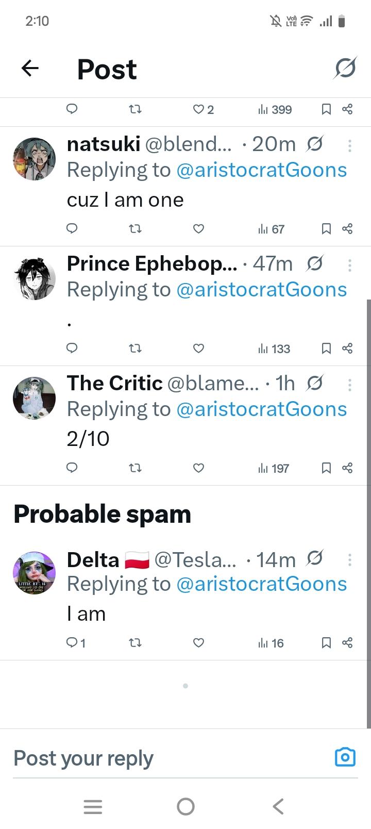Open more options for natsuki's reply

tap(350, 146)
